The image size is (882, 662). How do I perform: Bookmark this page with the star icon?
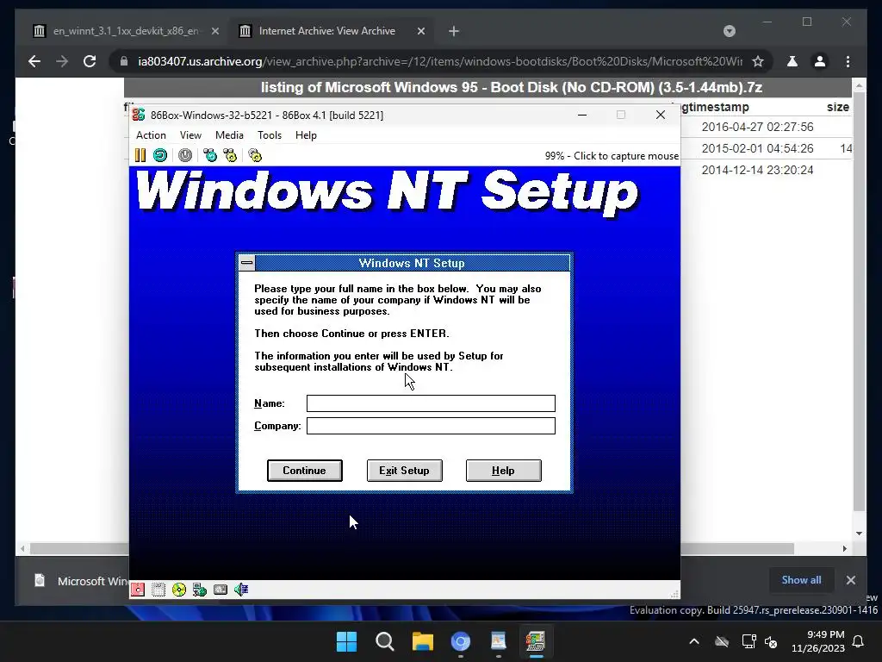coord(758,61)
